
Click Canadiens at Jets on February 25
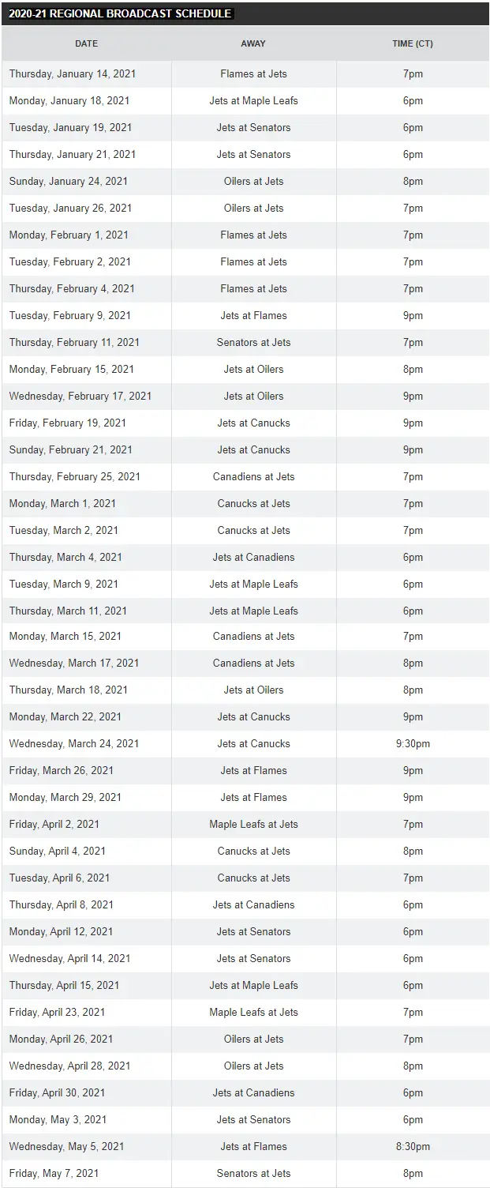[253, 476]
